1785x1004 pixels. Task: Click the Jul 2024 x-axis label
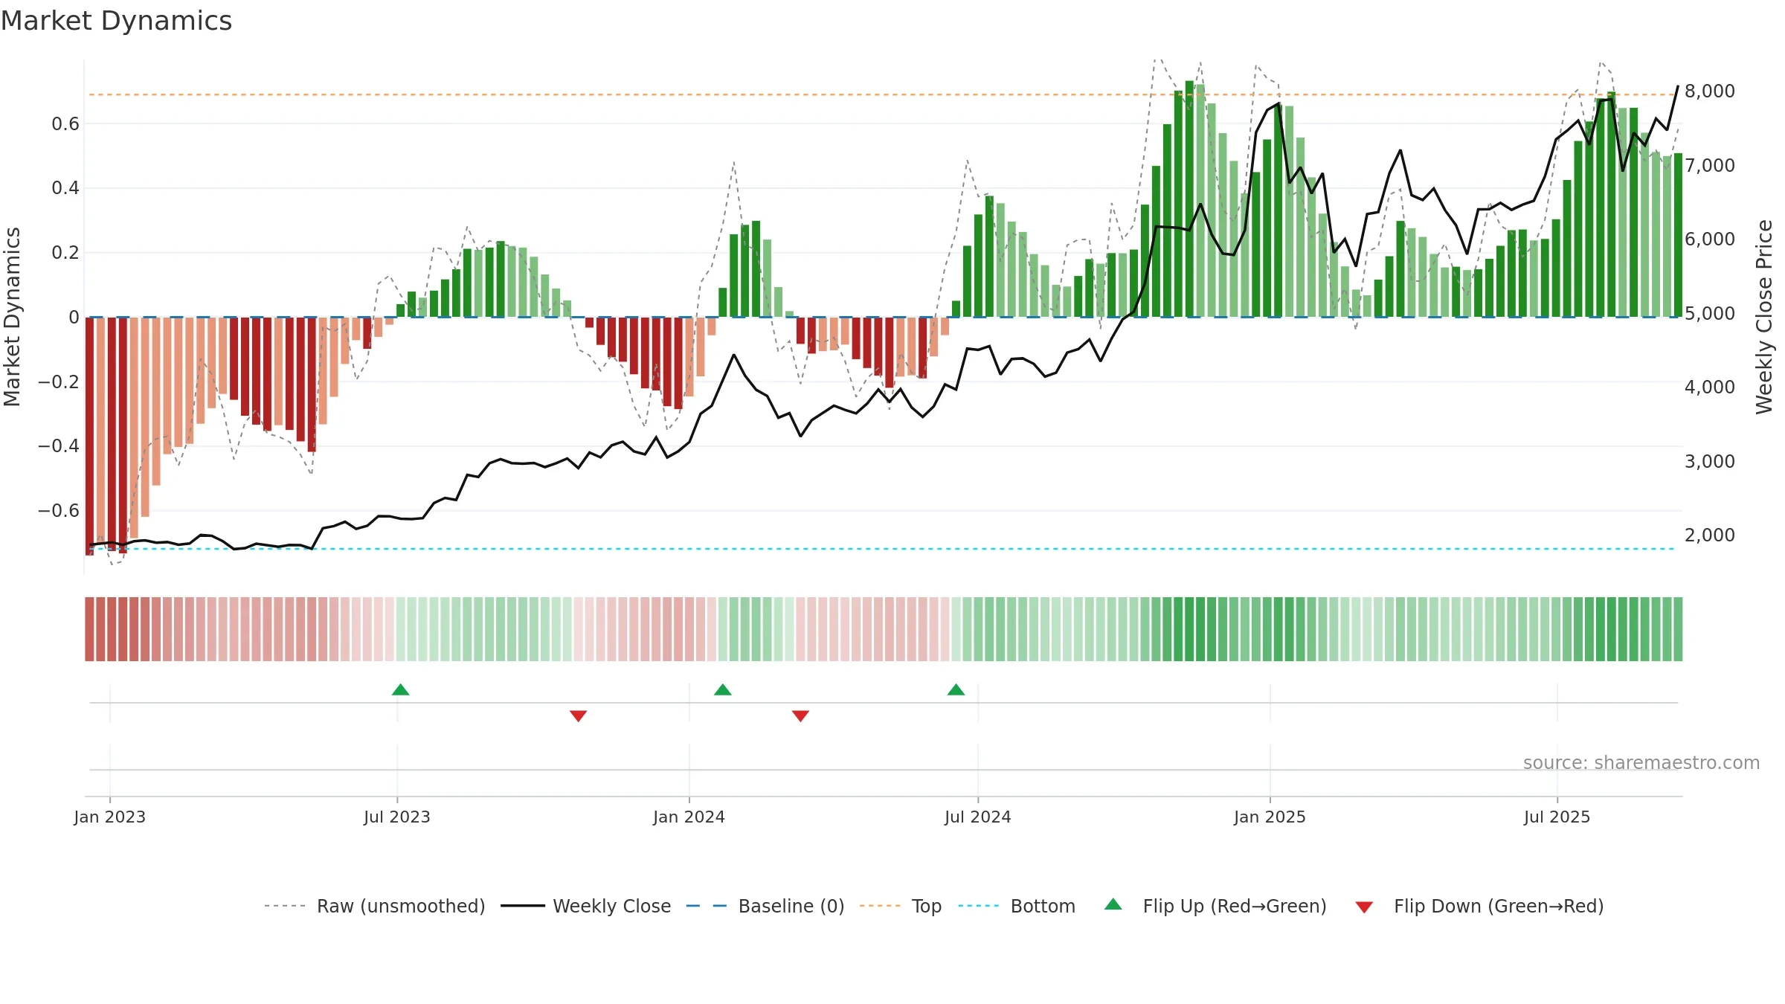[978, 817]
